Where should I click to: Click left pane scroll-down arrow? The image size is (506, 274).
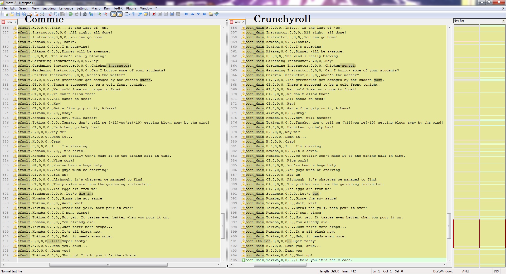(x=223, y=260)
